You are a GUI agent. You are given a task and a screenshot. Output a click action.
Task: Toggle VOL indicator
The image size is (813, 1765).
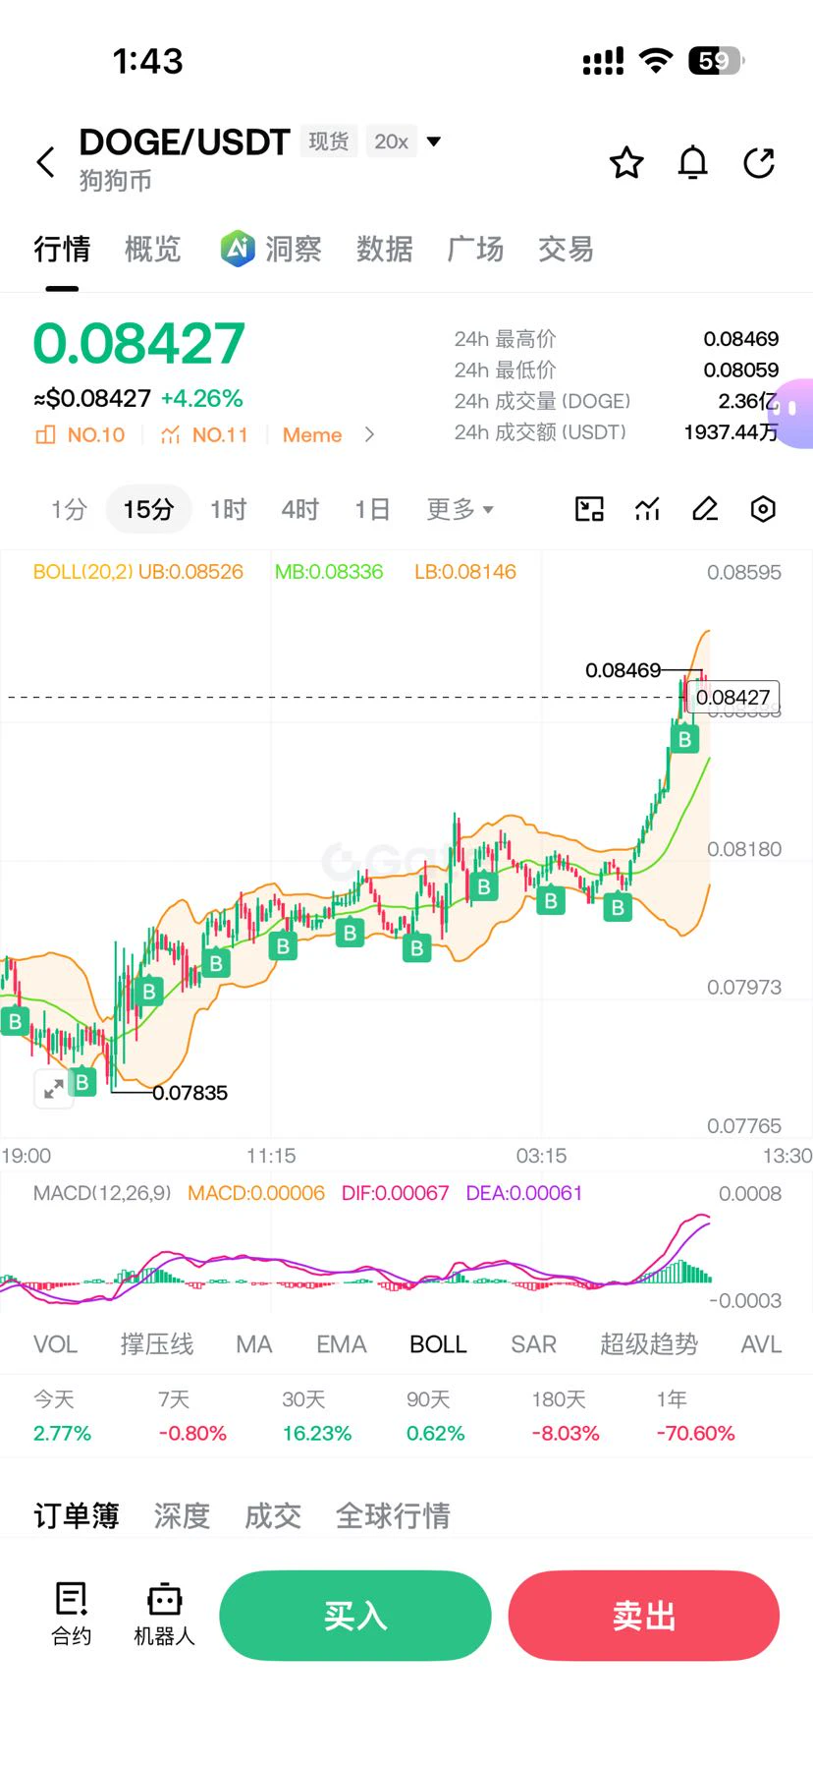pos(55,1344)
